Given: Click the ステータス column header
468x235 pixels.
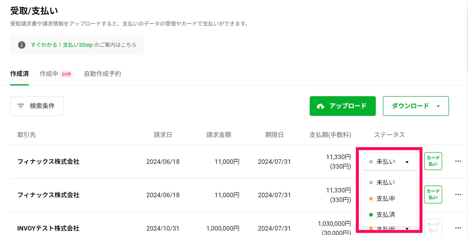Looking at the screenshot, I should (389, 135).
